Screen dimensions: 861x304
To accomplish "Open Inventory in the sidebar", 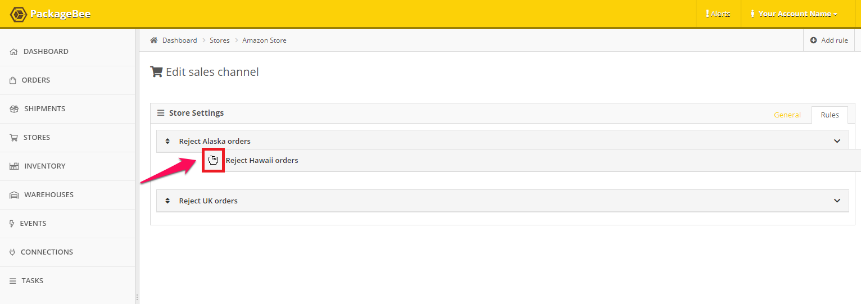I will tap(67, 166).
